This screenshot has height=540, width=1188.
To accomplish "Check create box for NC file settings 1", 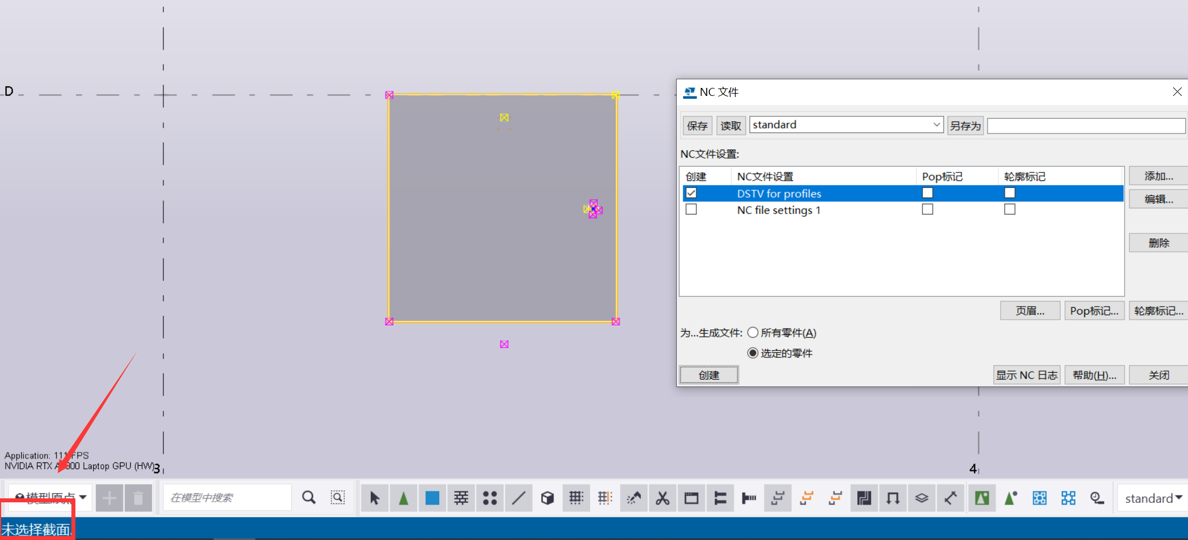I will click(691, 209).
